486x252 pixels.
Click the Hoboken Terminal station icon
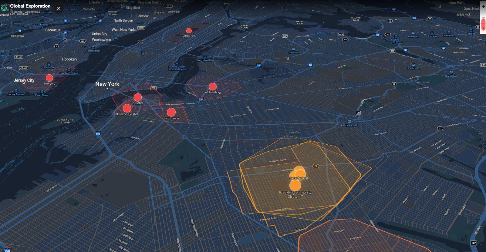point(69,70)
